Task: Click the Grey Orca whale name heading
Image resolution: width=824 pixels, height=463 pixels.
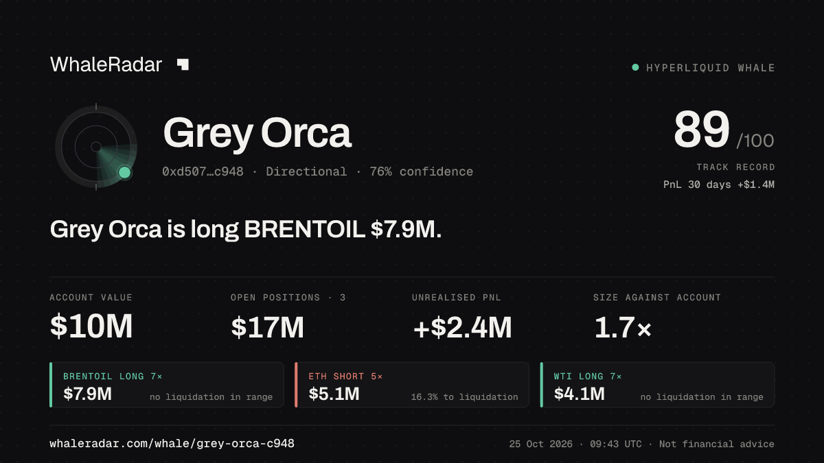Action: [x=257, y=133]
